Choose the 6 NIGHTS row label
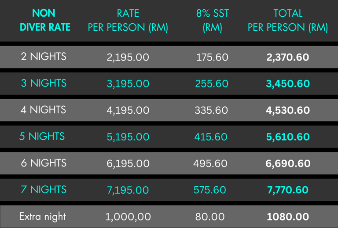Screen dimensions: 338x228 [44, 163]
